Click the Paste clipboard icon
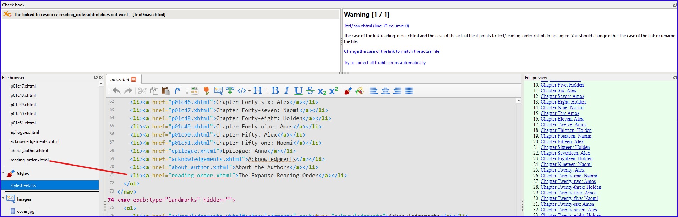The image size is (678, 217). point(165,91)
